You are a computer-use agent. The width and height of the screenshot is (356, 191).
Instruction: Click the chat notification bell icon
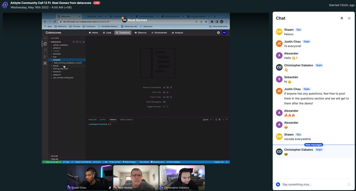342,18
